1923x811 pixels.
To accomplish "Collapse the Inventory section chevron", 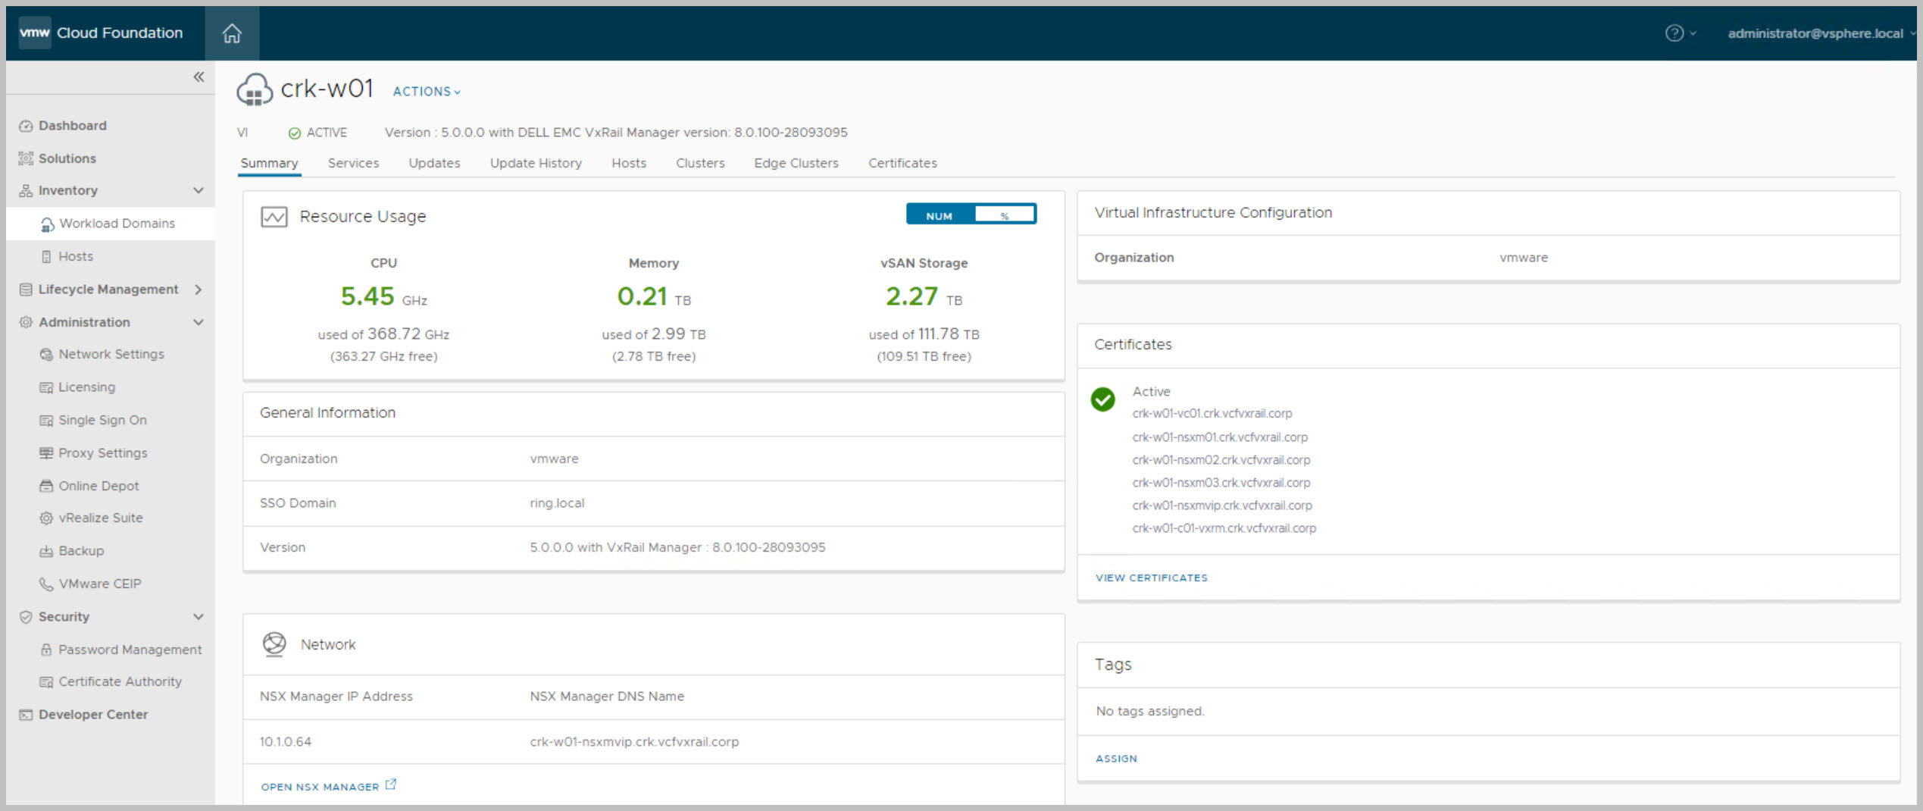I will pyautogui.click(x=199, y=190).
